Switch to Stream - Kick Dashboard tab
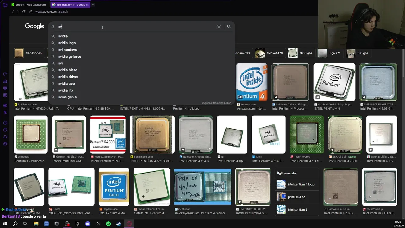Image resolution: width=405 pixels, height=228 pixels. pos(29,5)
